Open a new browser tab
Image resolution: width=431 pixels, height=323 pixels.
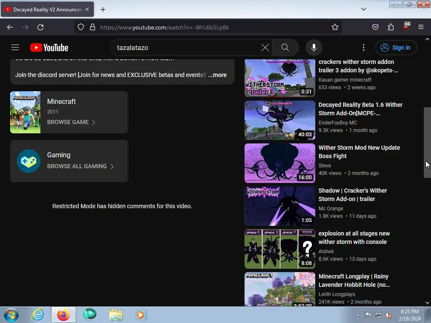point(103,10)
